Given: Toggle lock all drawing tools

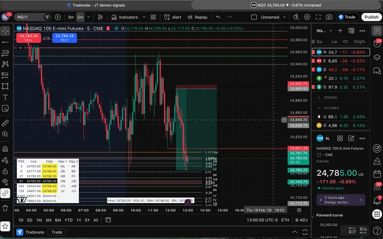Looking at the screenshot, I should point(5,171).
